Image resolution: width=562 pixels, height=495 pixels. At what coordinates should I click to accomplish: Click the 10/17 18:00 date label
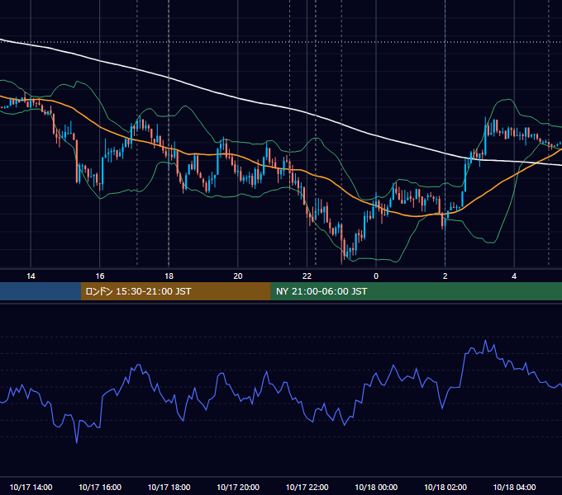[x=169, y=487]
